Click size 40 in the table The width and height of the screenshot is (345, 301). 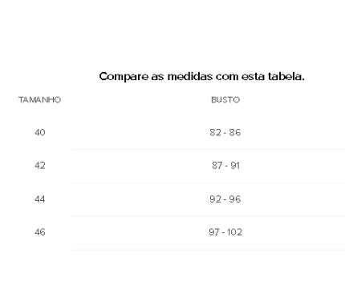(40, 132)
